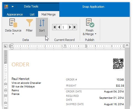Click the Data Tools contextual tab header
The height and width of the screenshot is (109, 133).
pyautogui.click(x=31, y=6)
